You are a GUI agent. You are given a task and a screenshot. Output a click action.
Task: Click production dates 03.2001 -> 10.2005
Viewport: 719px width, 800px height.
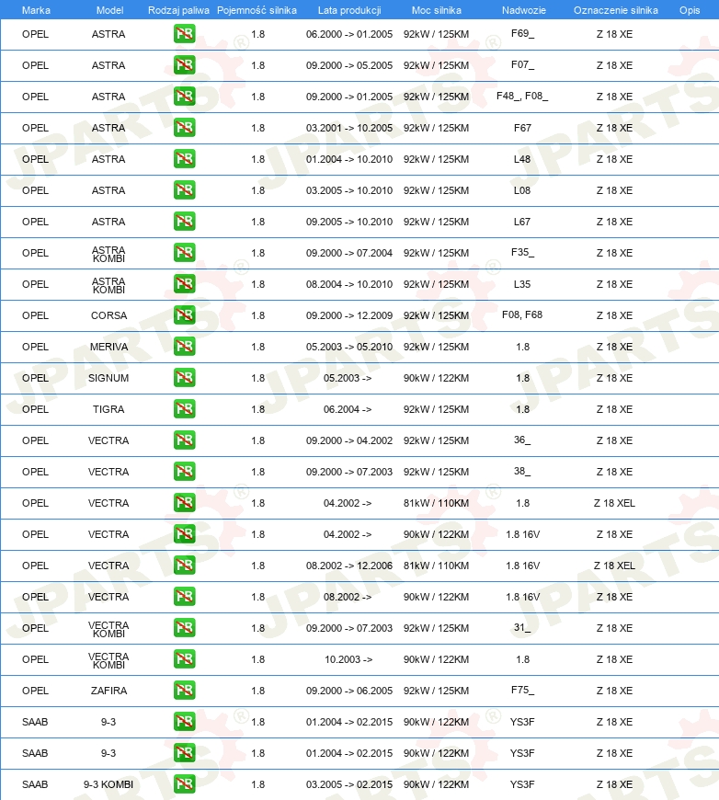coord(349,128)
